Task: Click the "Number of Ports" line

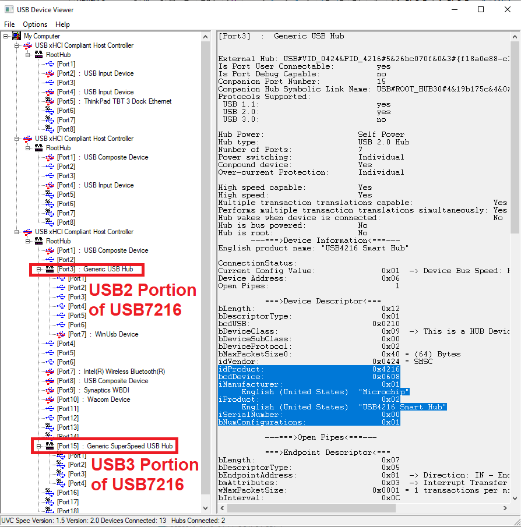Action: click(291, 150)
